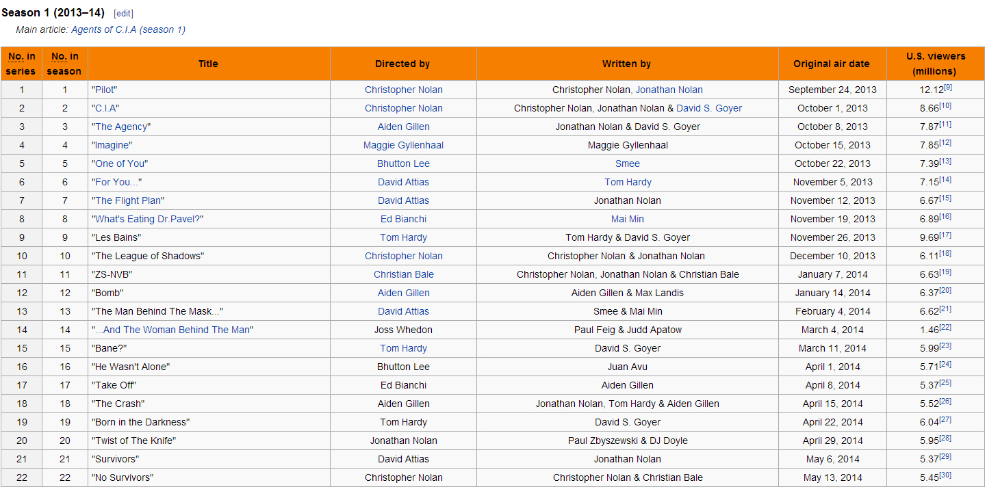The width and height of the screenshot is (987, 500).
Task: Click "Paul Zbyszewski & DJ Doyle" writer cell
Action: coord(628,440)
